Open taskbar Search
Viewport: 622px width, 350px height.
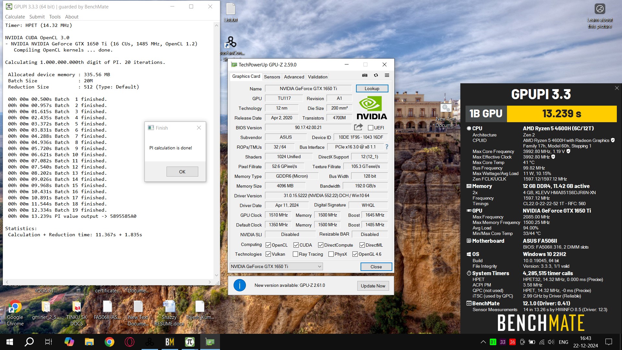point(29,342)
